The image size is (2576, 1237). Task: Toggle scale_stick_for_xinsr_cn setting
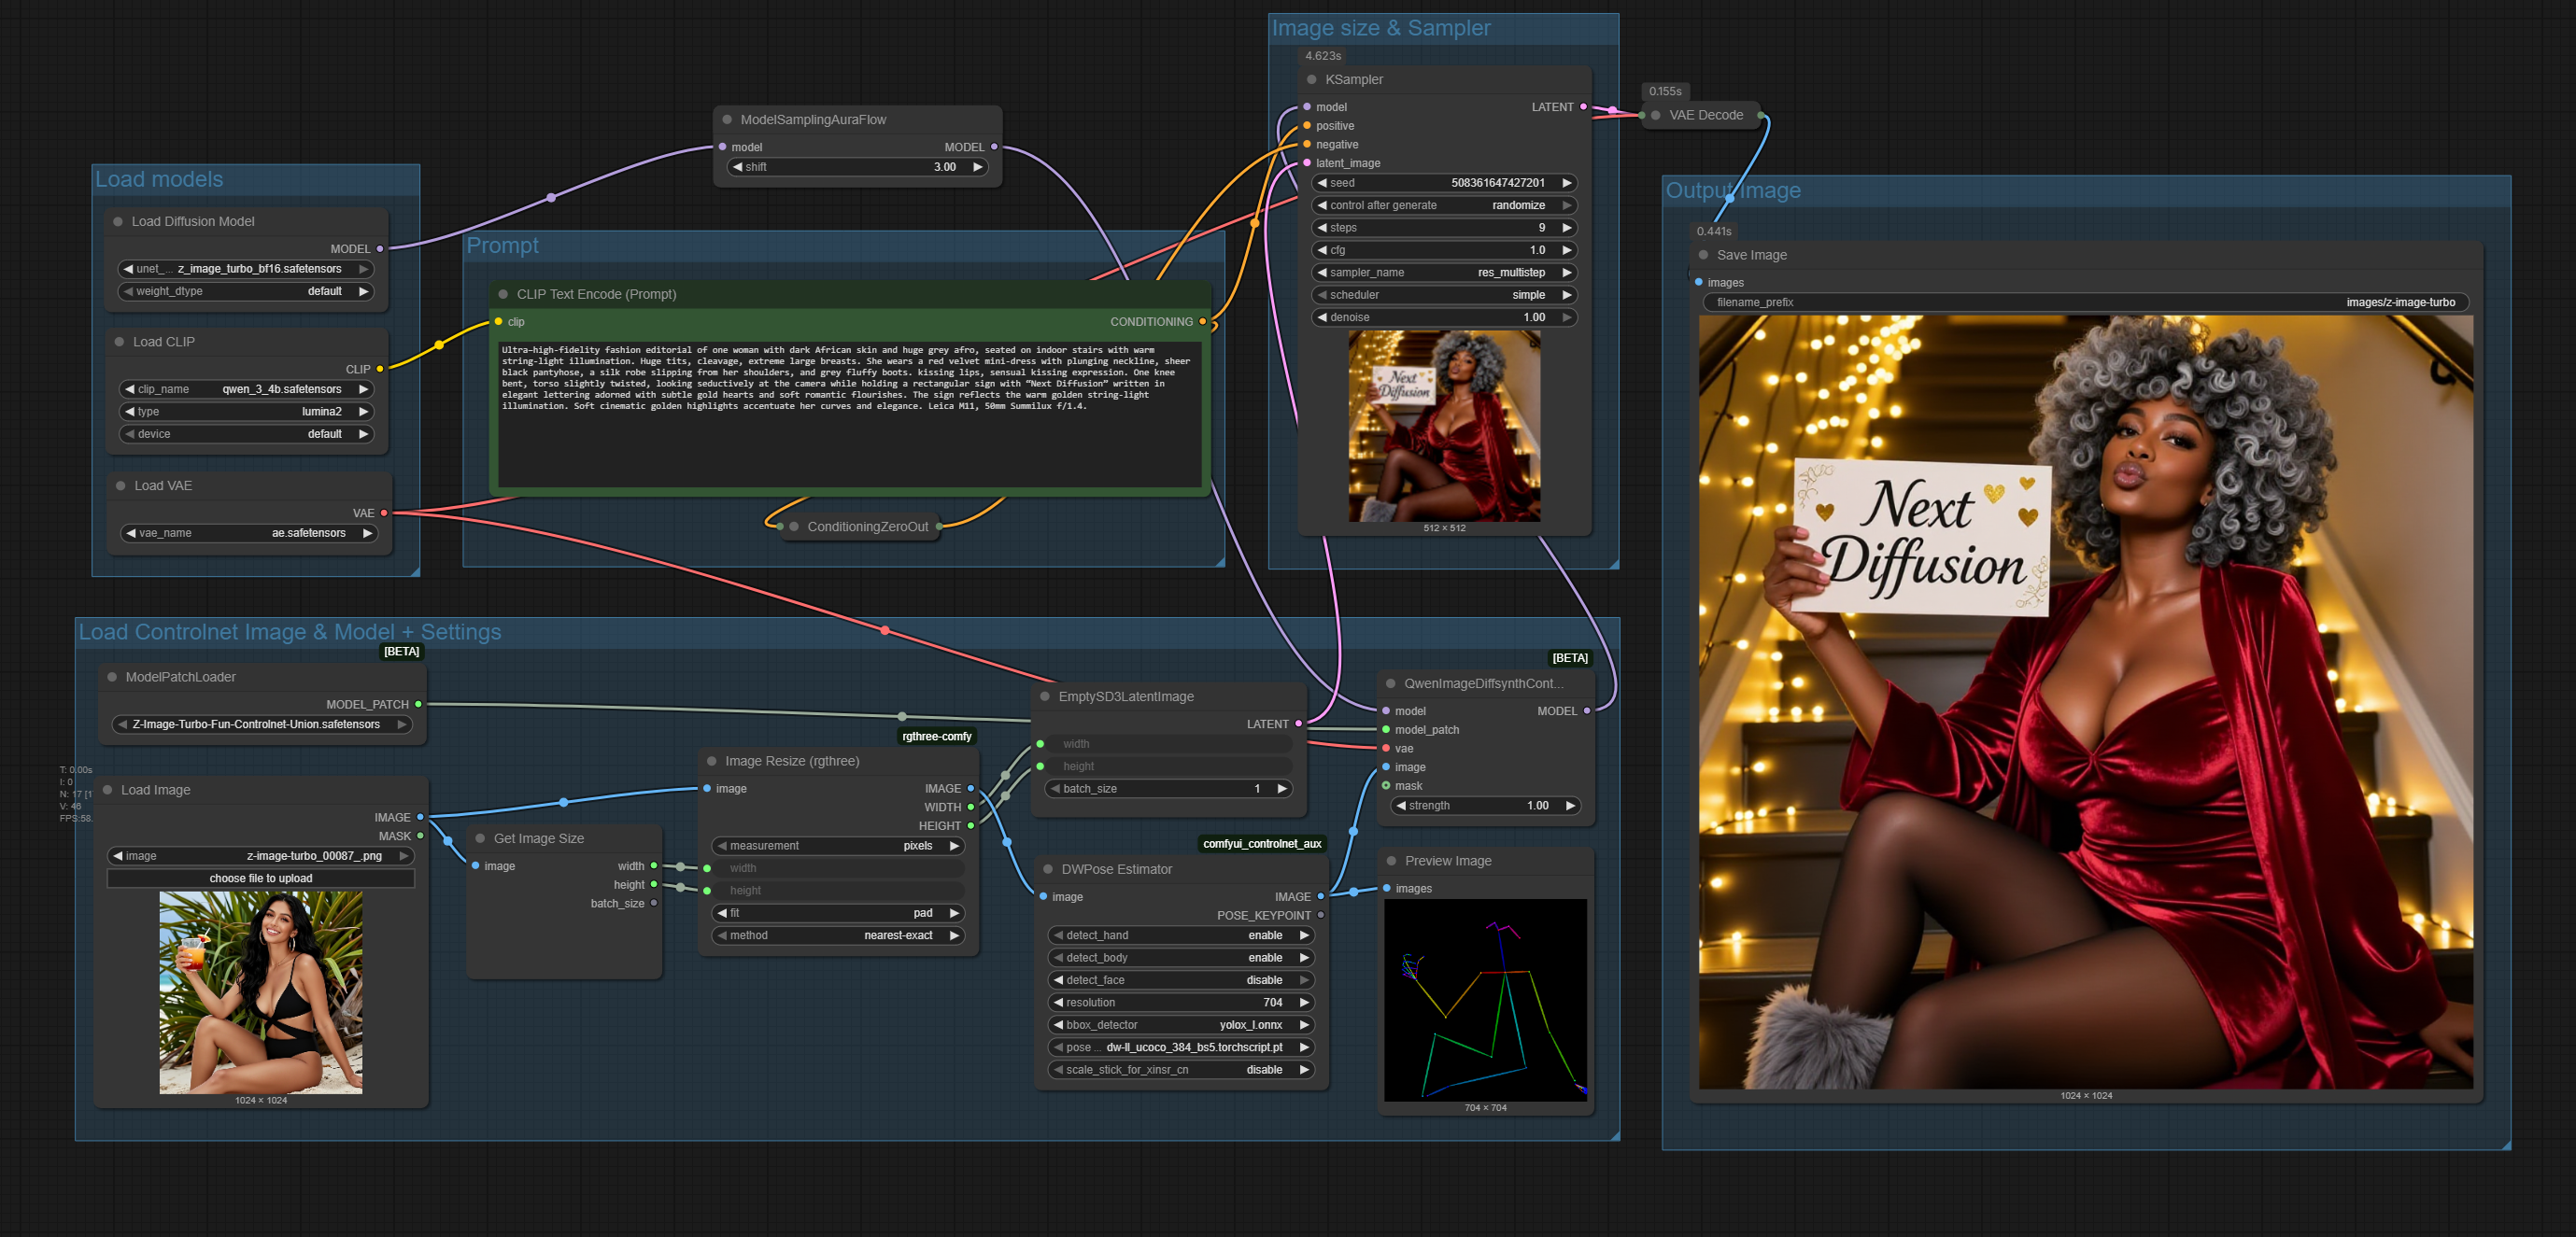coord(1180,1070)
